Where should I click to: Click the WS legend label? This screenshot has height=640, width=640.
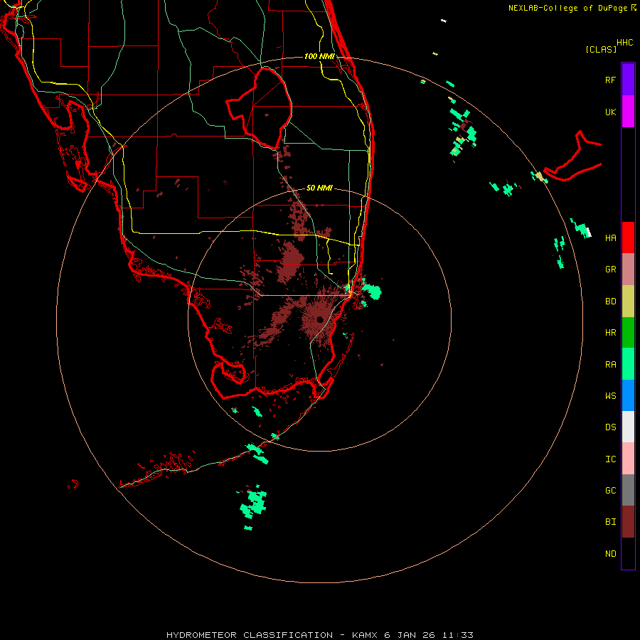(611, 395)
